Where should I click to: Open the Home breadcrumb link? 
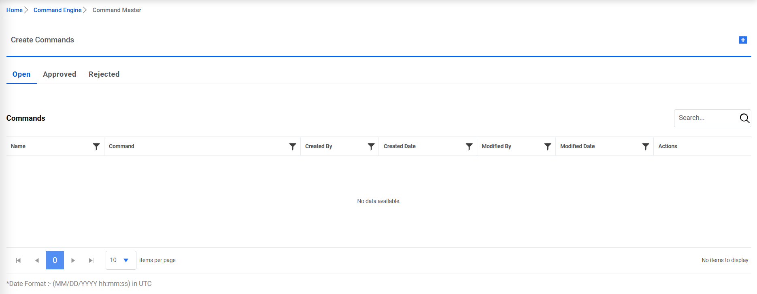[15, 10]
